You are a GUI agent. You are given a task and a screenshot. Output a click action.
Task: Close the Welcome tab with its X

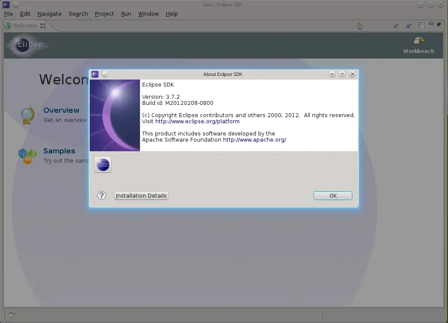click(43, 26)
